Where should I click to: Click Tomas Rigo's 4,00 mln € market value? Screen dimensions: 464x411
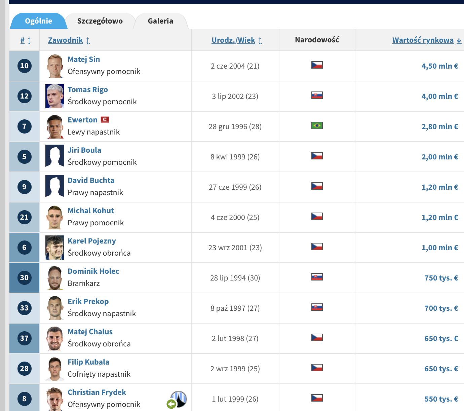coord(439,97)
